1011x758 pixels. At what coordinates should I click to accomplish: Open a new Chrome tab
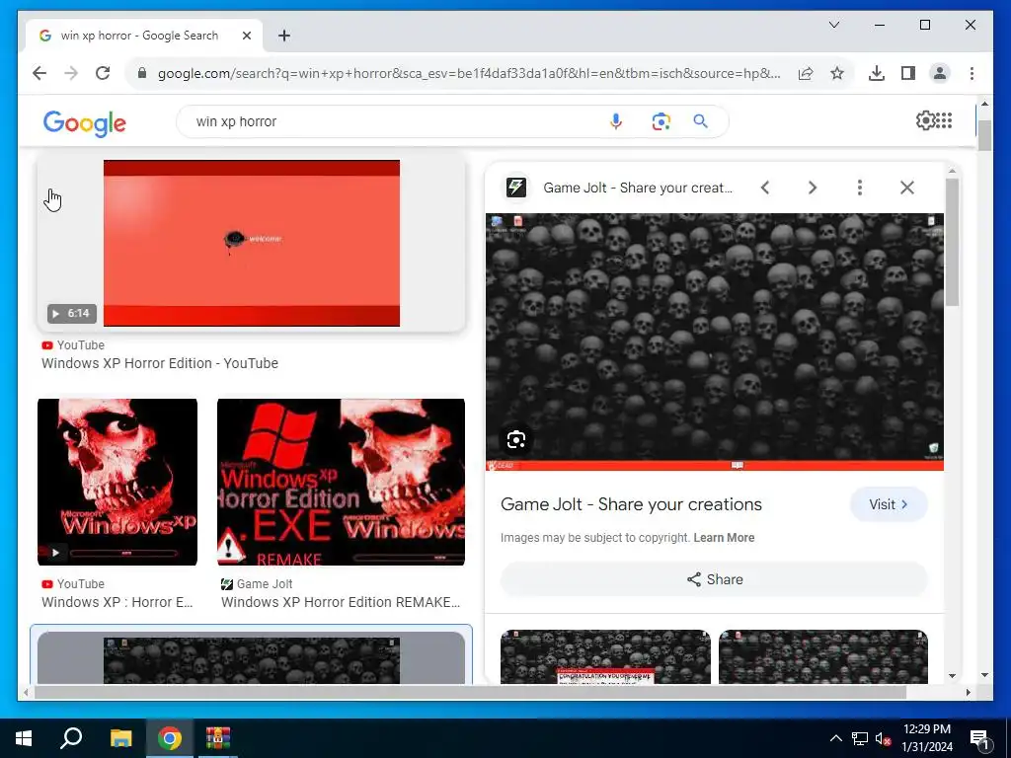[x=284, y=36]
